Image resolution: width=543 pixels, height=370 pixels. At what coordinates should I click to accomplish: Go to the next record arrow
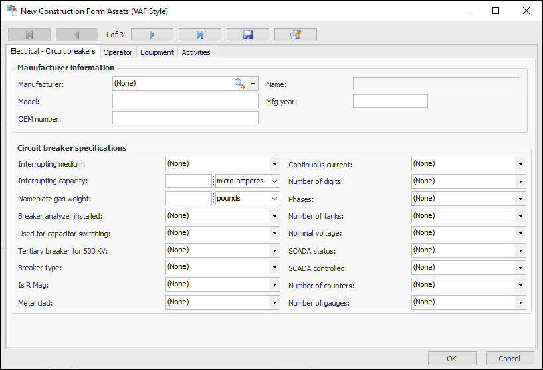152,35
